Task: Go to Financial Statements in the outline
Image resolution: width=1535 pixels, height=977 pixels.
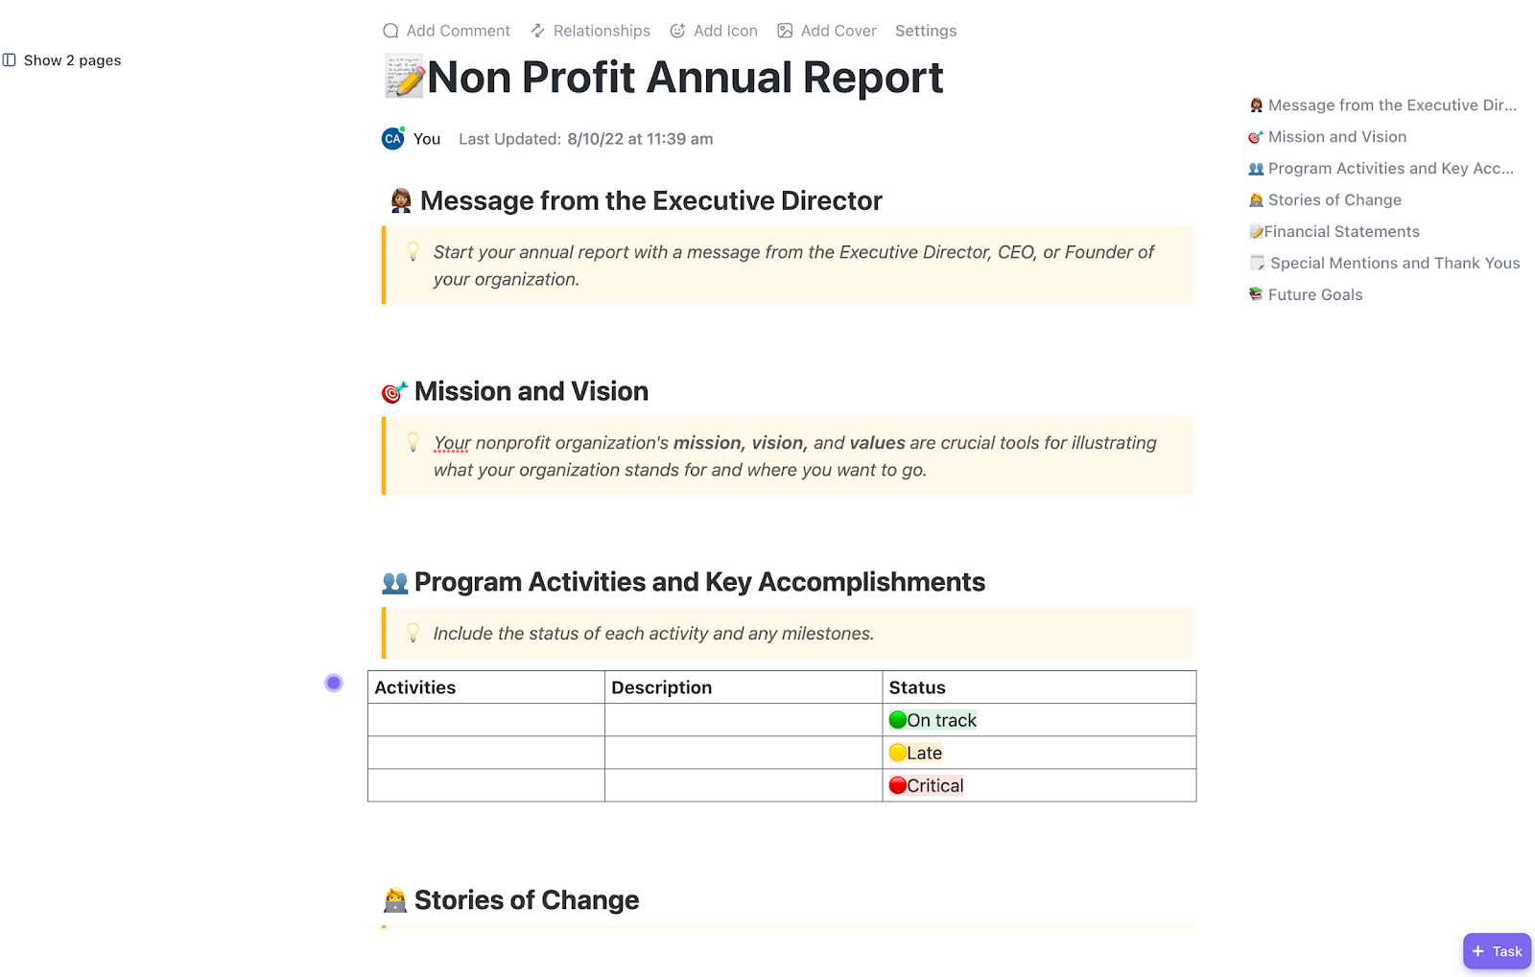Action: (x=1340, y=232)
